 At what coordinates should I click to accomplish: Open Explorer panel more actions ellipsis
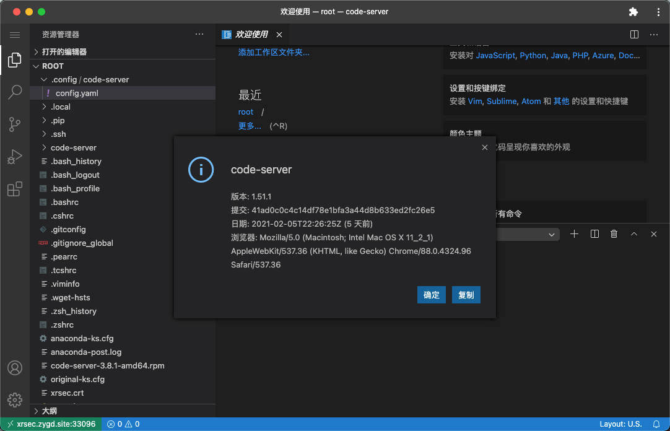click(x=199, y=34)
